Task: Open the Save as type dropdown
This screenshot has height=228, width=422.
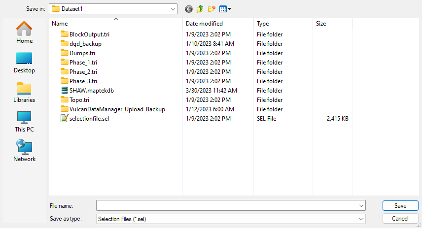Action: coord(361,219)
